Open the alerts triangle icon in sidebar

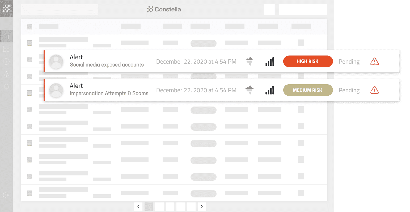coord(6,74)
